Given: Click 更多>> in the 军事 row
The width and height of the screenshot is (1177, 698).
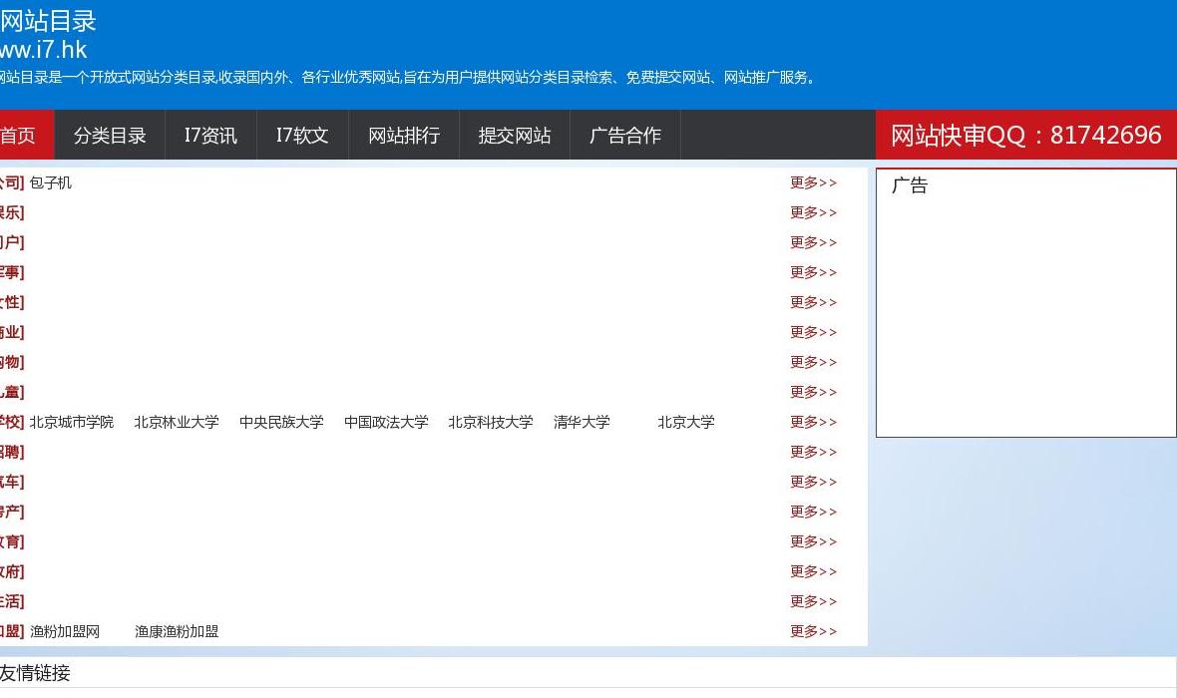Looking at the screenshot, I should [813, 272].
